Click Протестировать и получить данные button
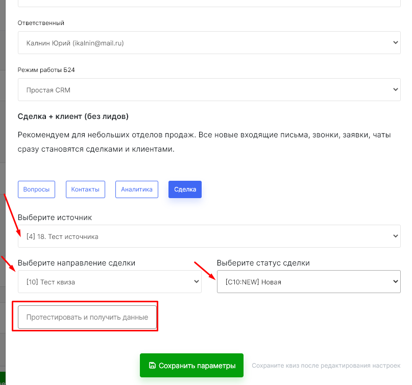Screen dimensions: 412x385 [x=87, y=317]
